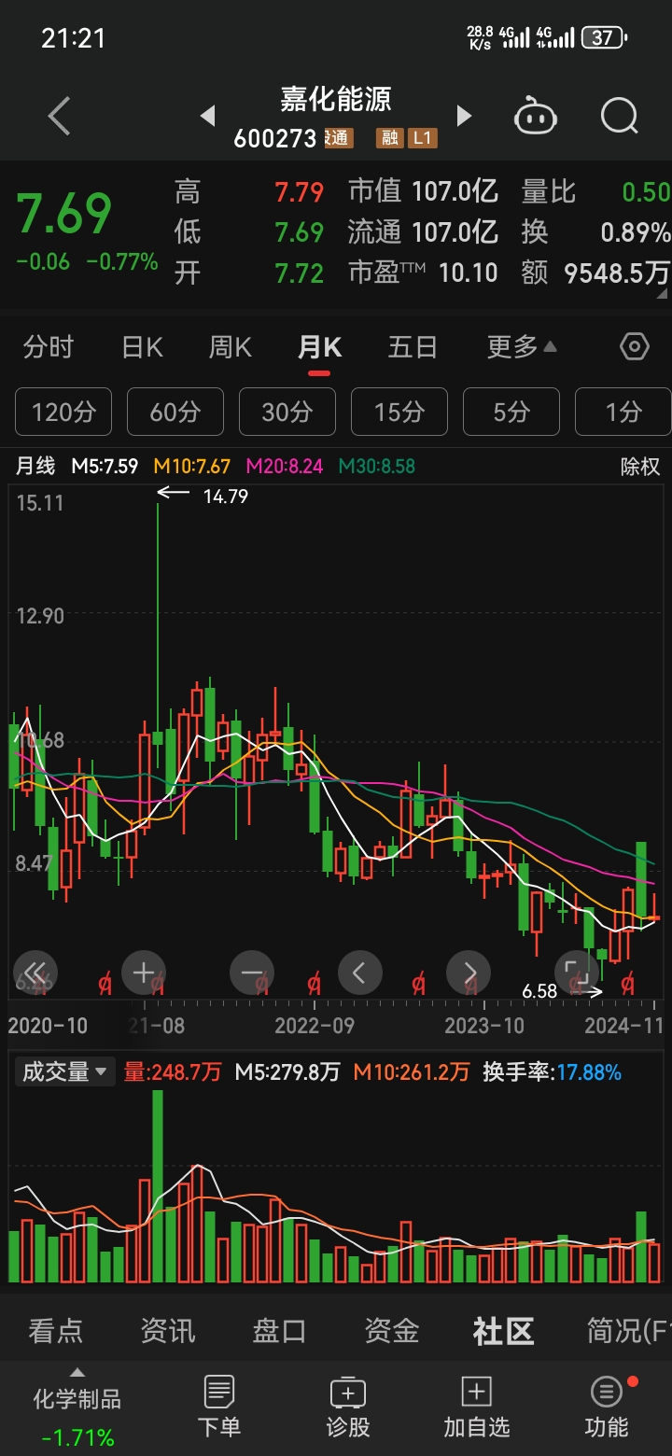This screenshot has width=672, height=1456.
Task: Tap the 功能 functions icon
Action: tap(607, 1393)
